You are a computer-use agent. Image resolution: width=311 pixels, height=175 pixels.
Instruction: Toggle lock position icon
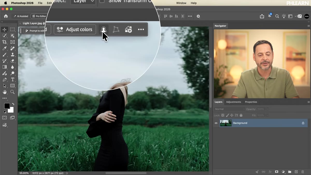(x=232, y=115)
